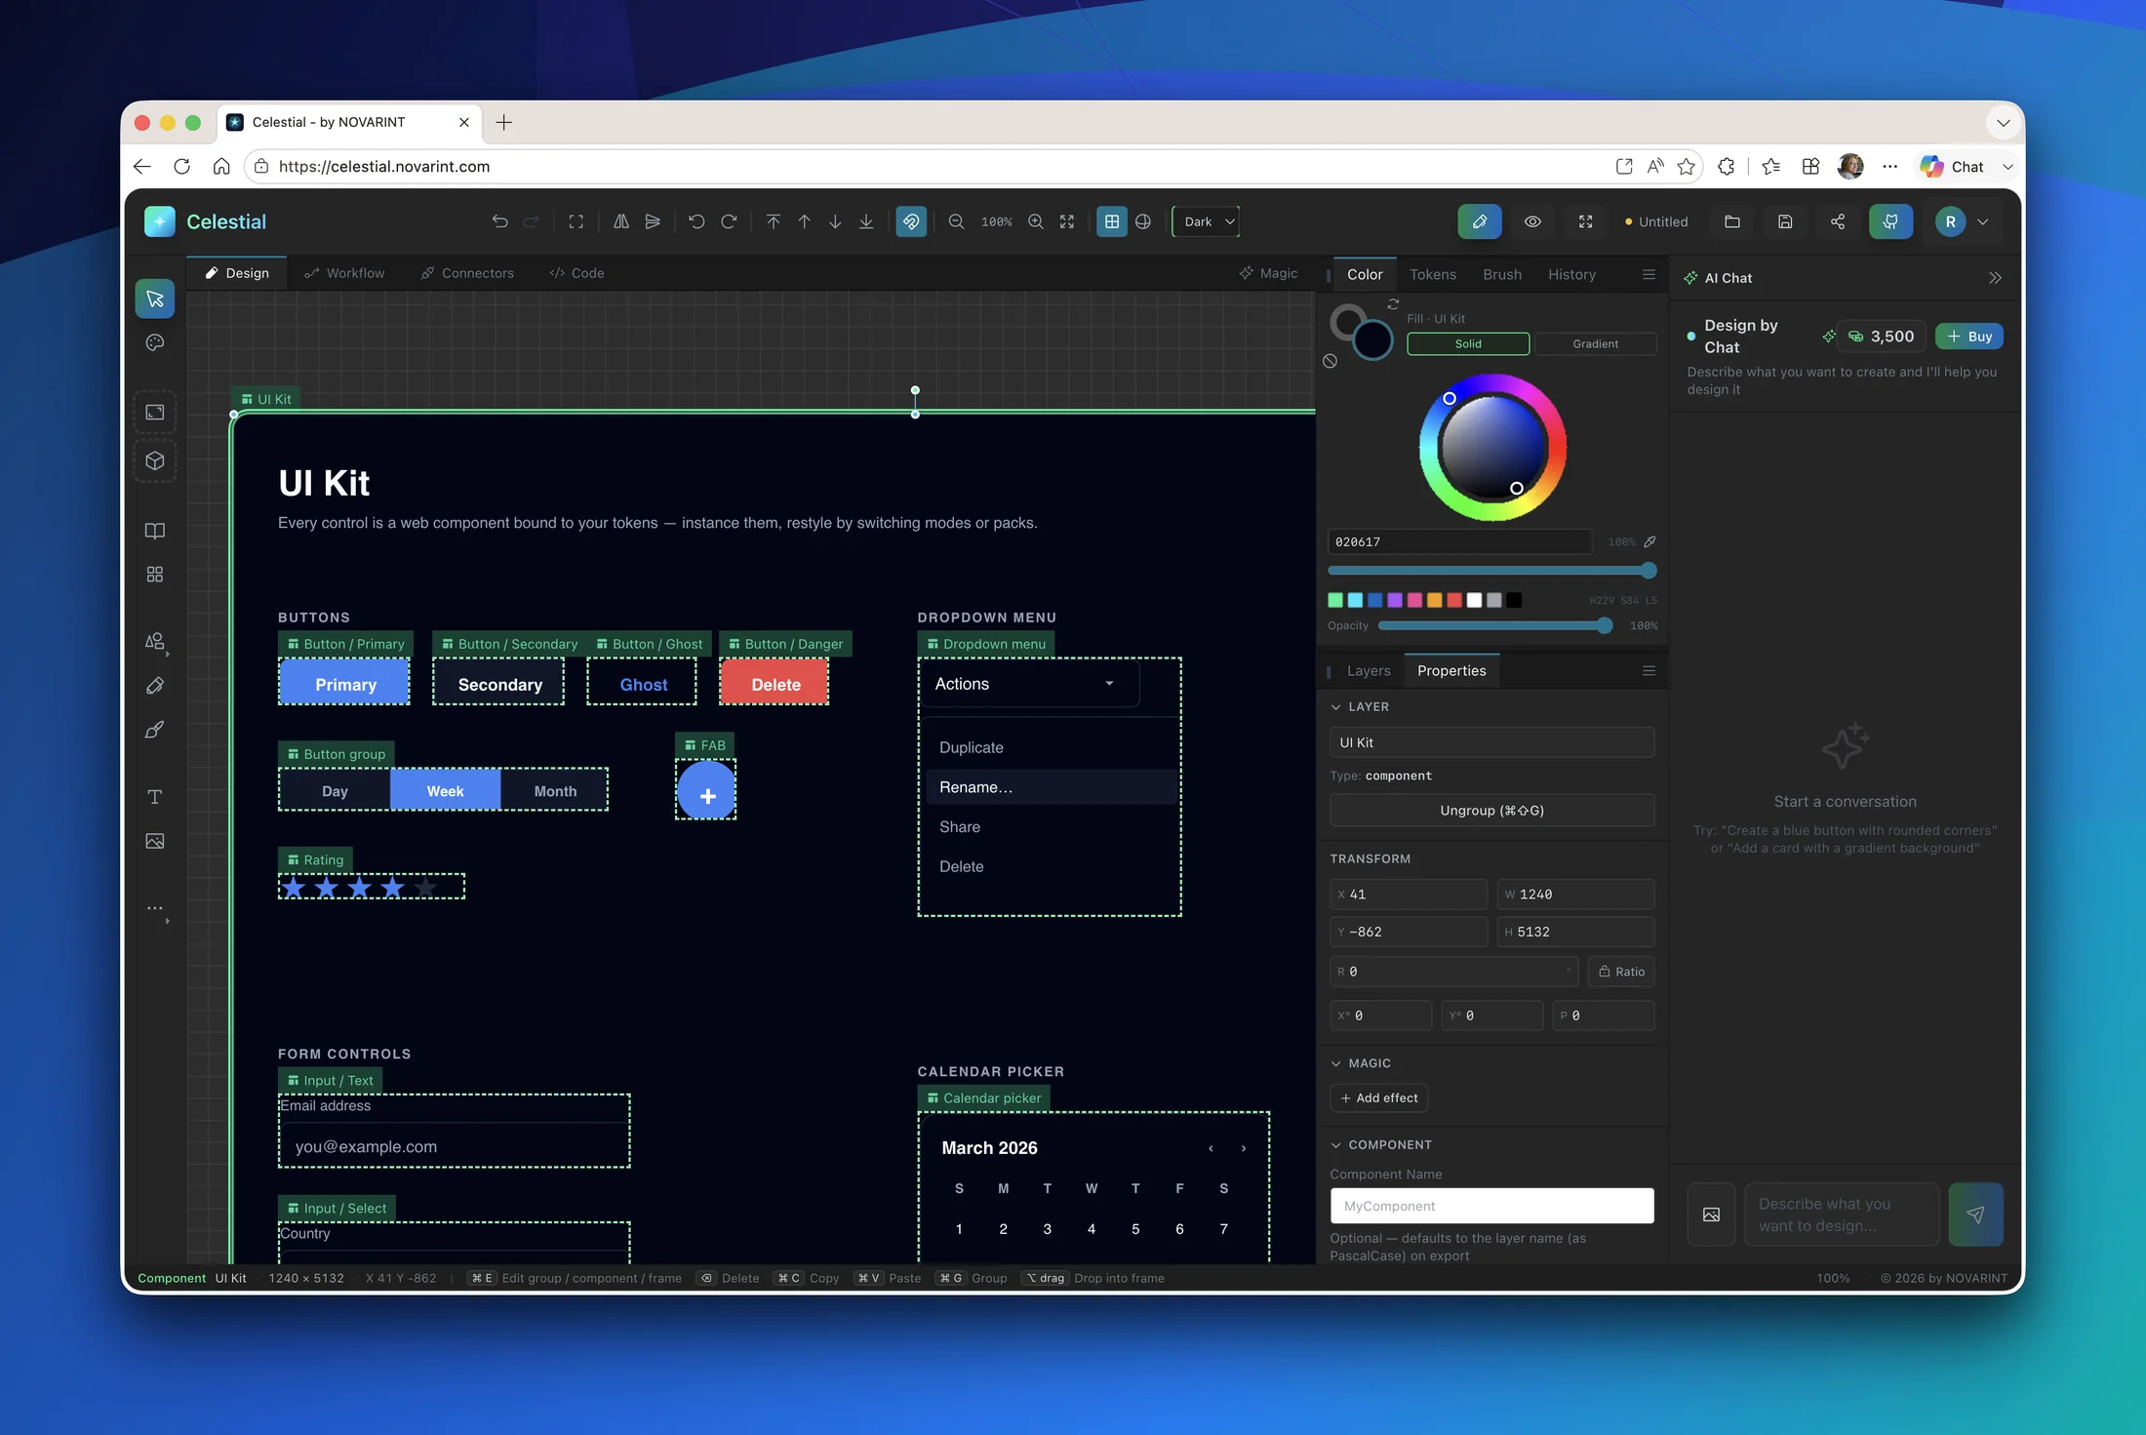The width and height of the screenshot is (2146, 1435).
Task: Pick a color with the eyedropper
Action: click(x=1649, y=541)
